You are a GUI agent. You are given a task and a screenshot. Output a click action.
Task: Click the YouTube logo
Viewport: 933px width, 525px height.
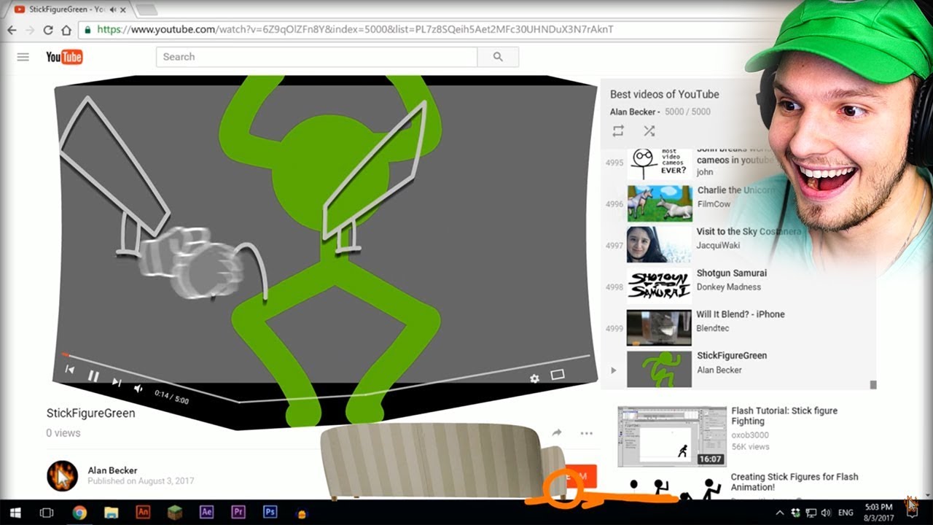tap(64, 57)
